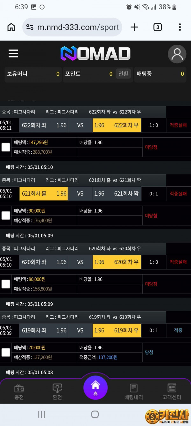Open 배팅내역 betting history tab
This screenshot has width=191, height=426.
(x=134, y=392)
